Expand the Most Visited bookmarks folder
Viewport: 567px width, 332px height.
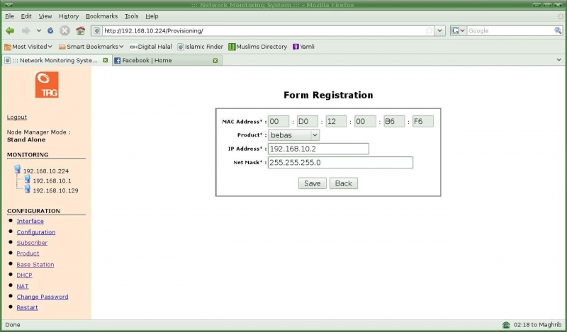click(28, 47)
